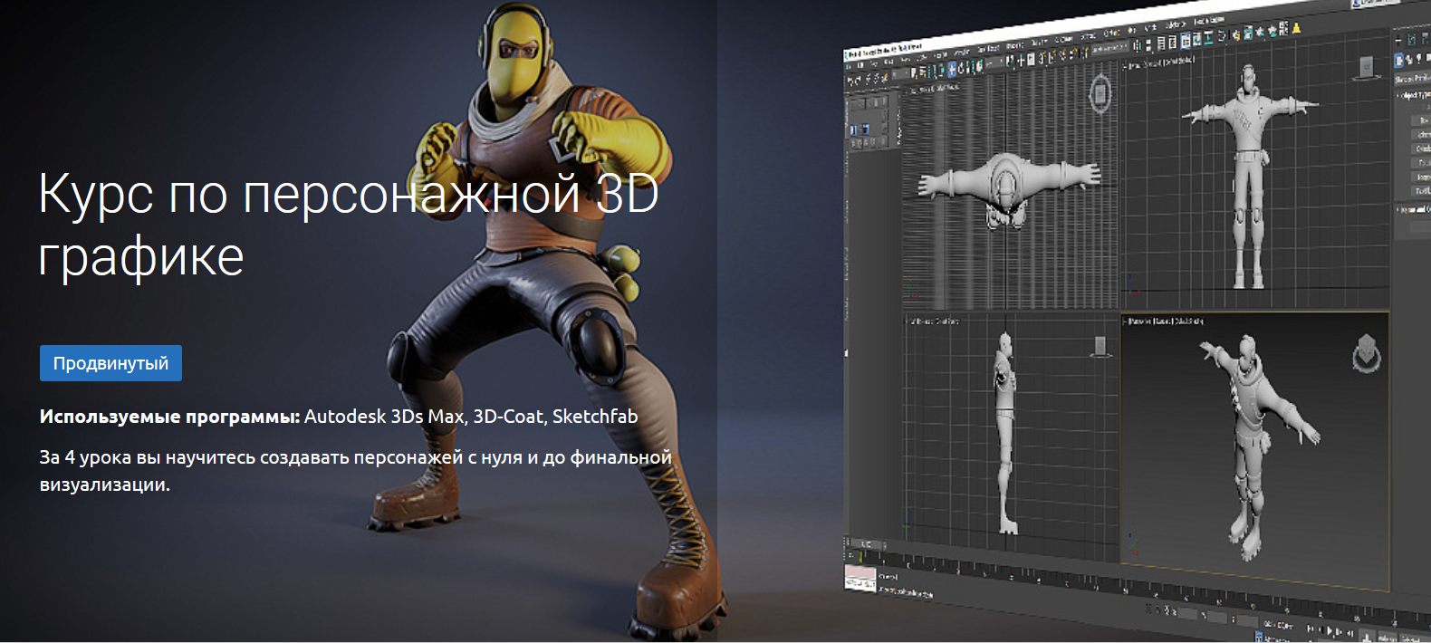Open the Create tab plus icon in command panel
Image resolution: width=1431 pixels, height=643 pixels.
[1399, 40]
